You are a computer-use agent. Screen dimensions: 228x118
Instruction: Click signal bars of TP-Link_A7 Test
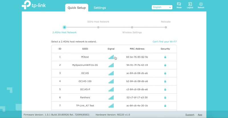coord(111,106)
